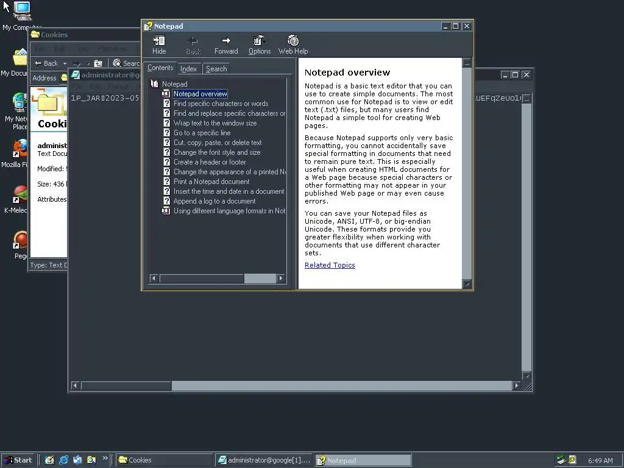
Task: Click the open-book icon beside Notepad root
Action: click(x=154, y=83)
